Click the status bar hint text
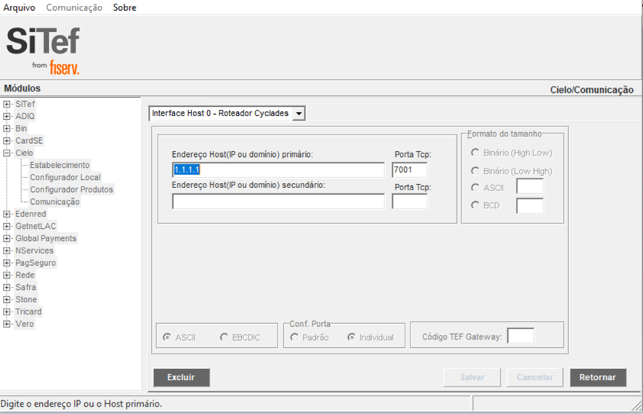The image size is (643, 414). [x=81, y=404]
